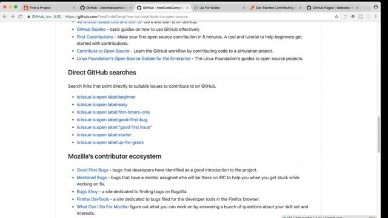This screenshot has height=218, width=388.
Task: Click the Direct GitHub searches heading
Action: pos(102,73)
